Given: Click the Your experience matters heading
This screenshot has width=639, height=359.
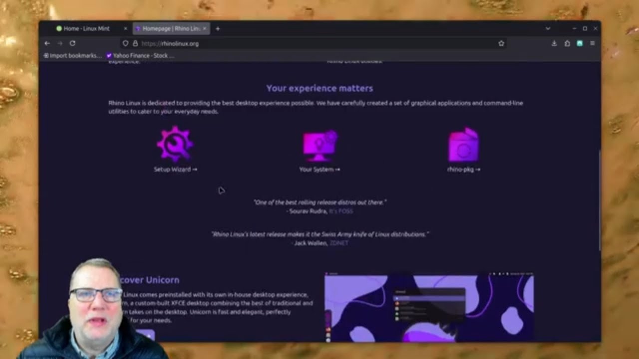Looking at the screenshot, I should click(319, 88).
